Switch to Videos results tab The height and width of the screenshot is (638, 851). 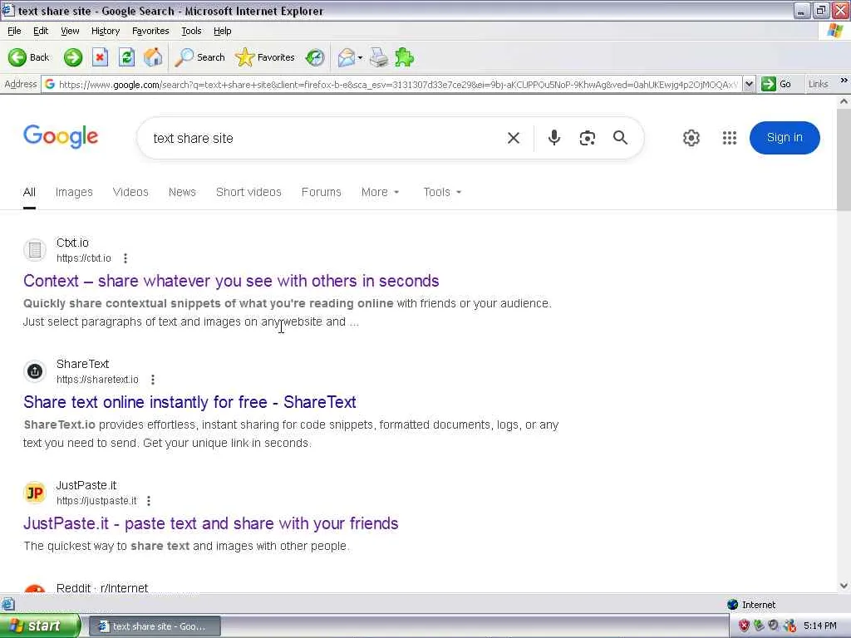point(130,192)
